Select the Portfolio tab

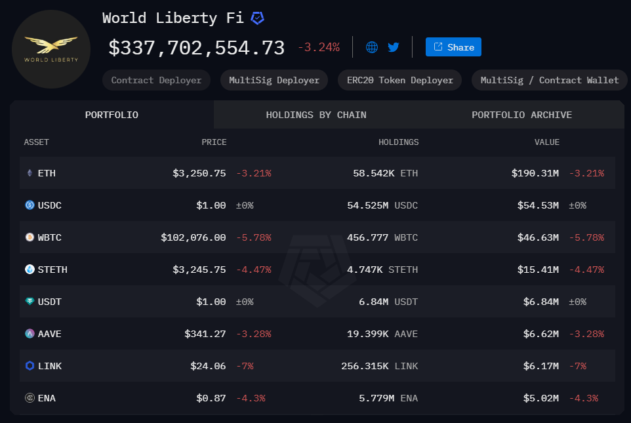pos(112,114)
